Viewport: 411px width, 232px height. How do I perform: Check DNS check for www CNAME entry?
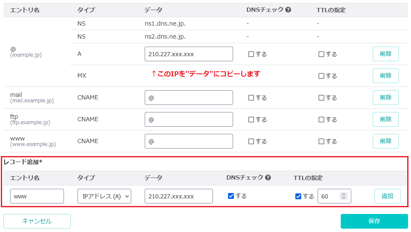pyautogui.click(x=251, y=141)
